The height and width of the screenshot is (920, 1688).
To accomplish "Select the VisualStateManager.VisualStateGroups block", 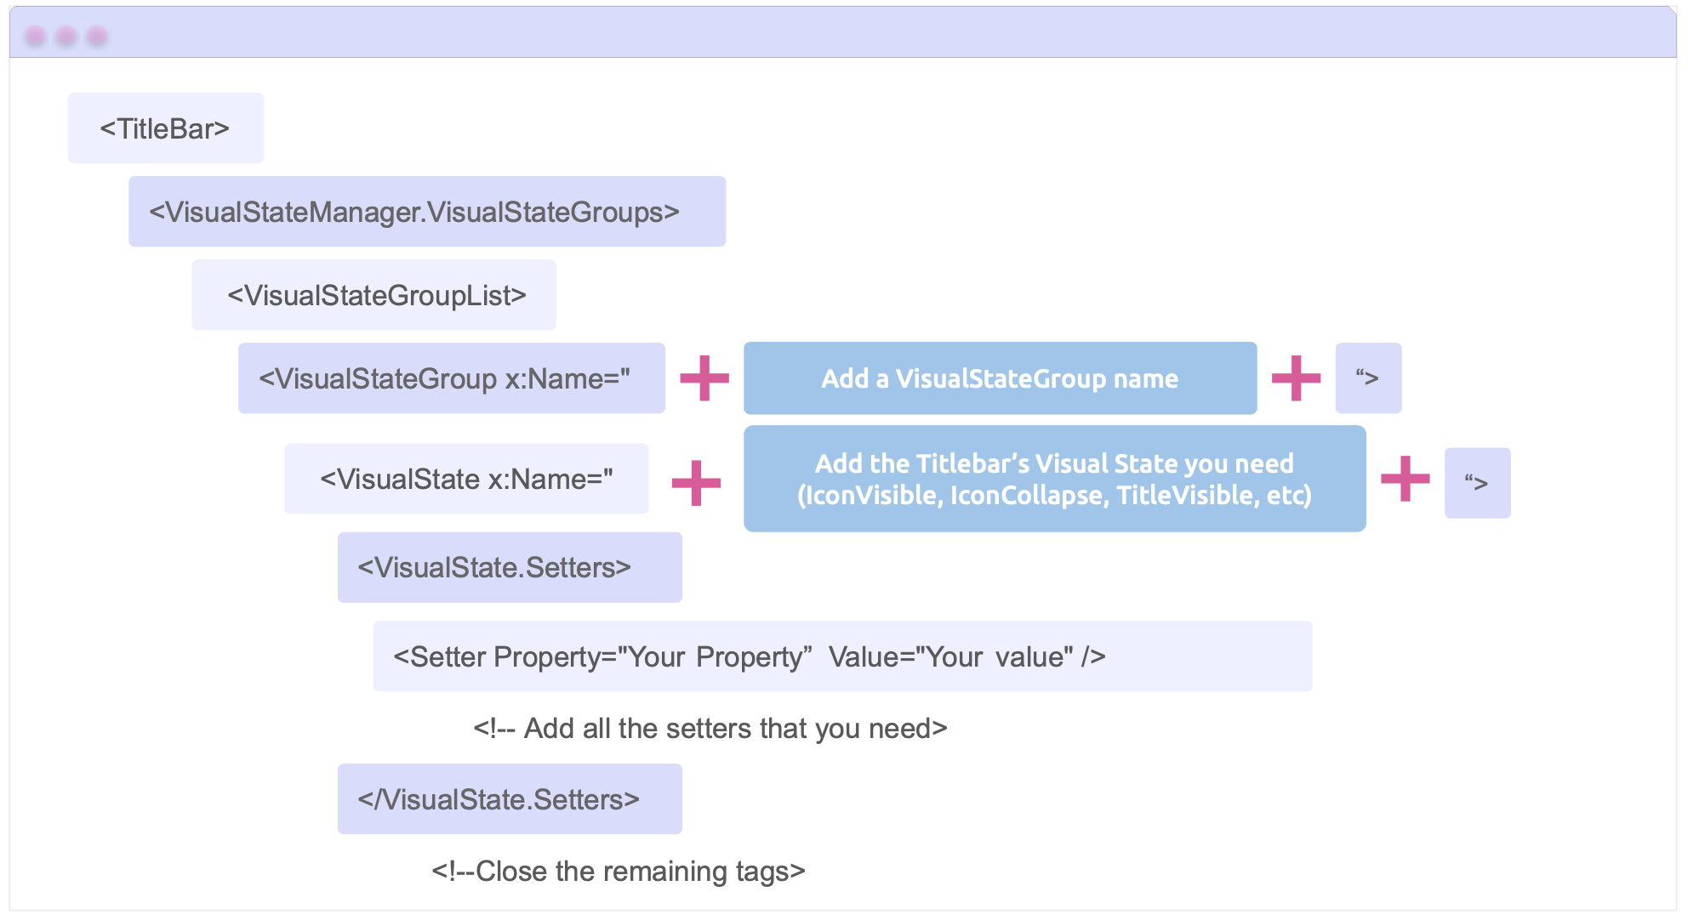I will coord(427,212).
